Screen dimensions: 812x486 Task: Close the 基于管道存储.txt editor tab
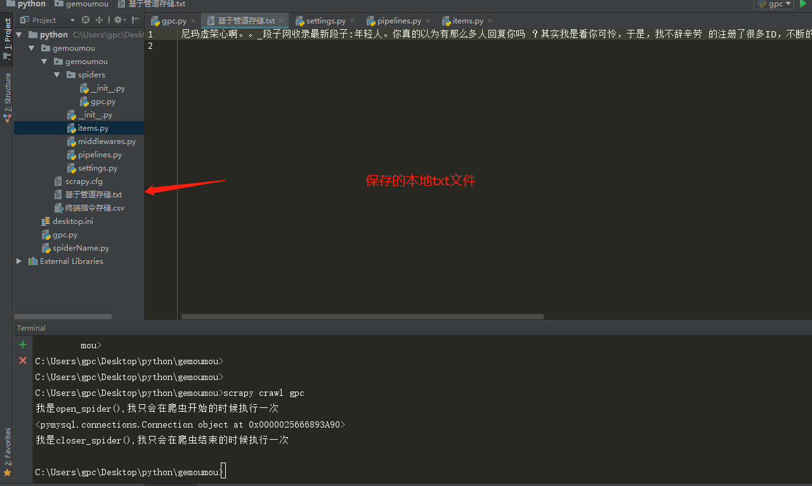[x=282, y=21]
